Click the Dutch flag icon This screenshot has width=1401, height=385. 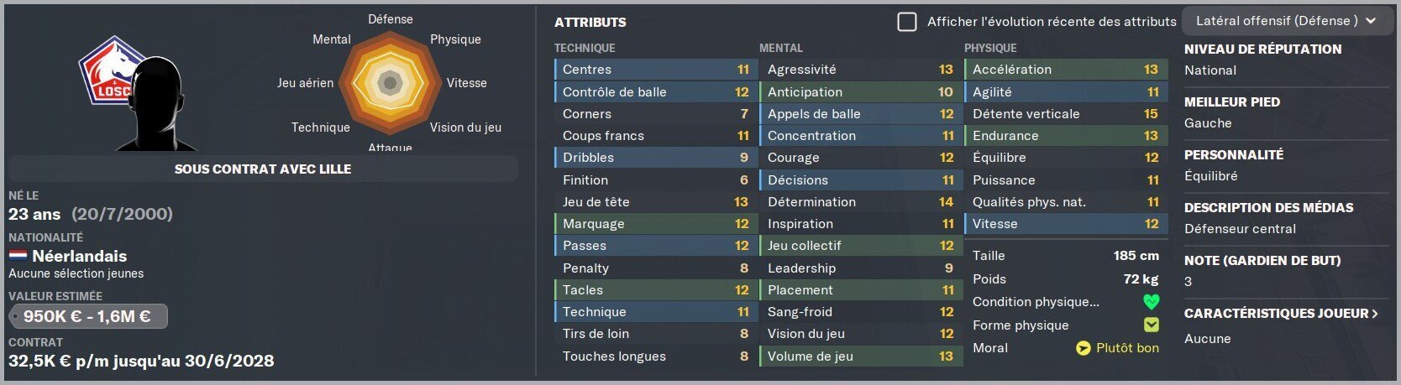[18, 256]
